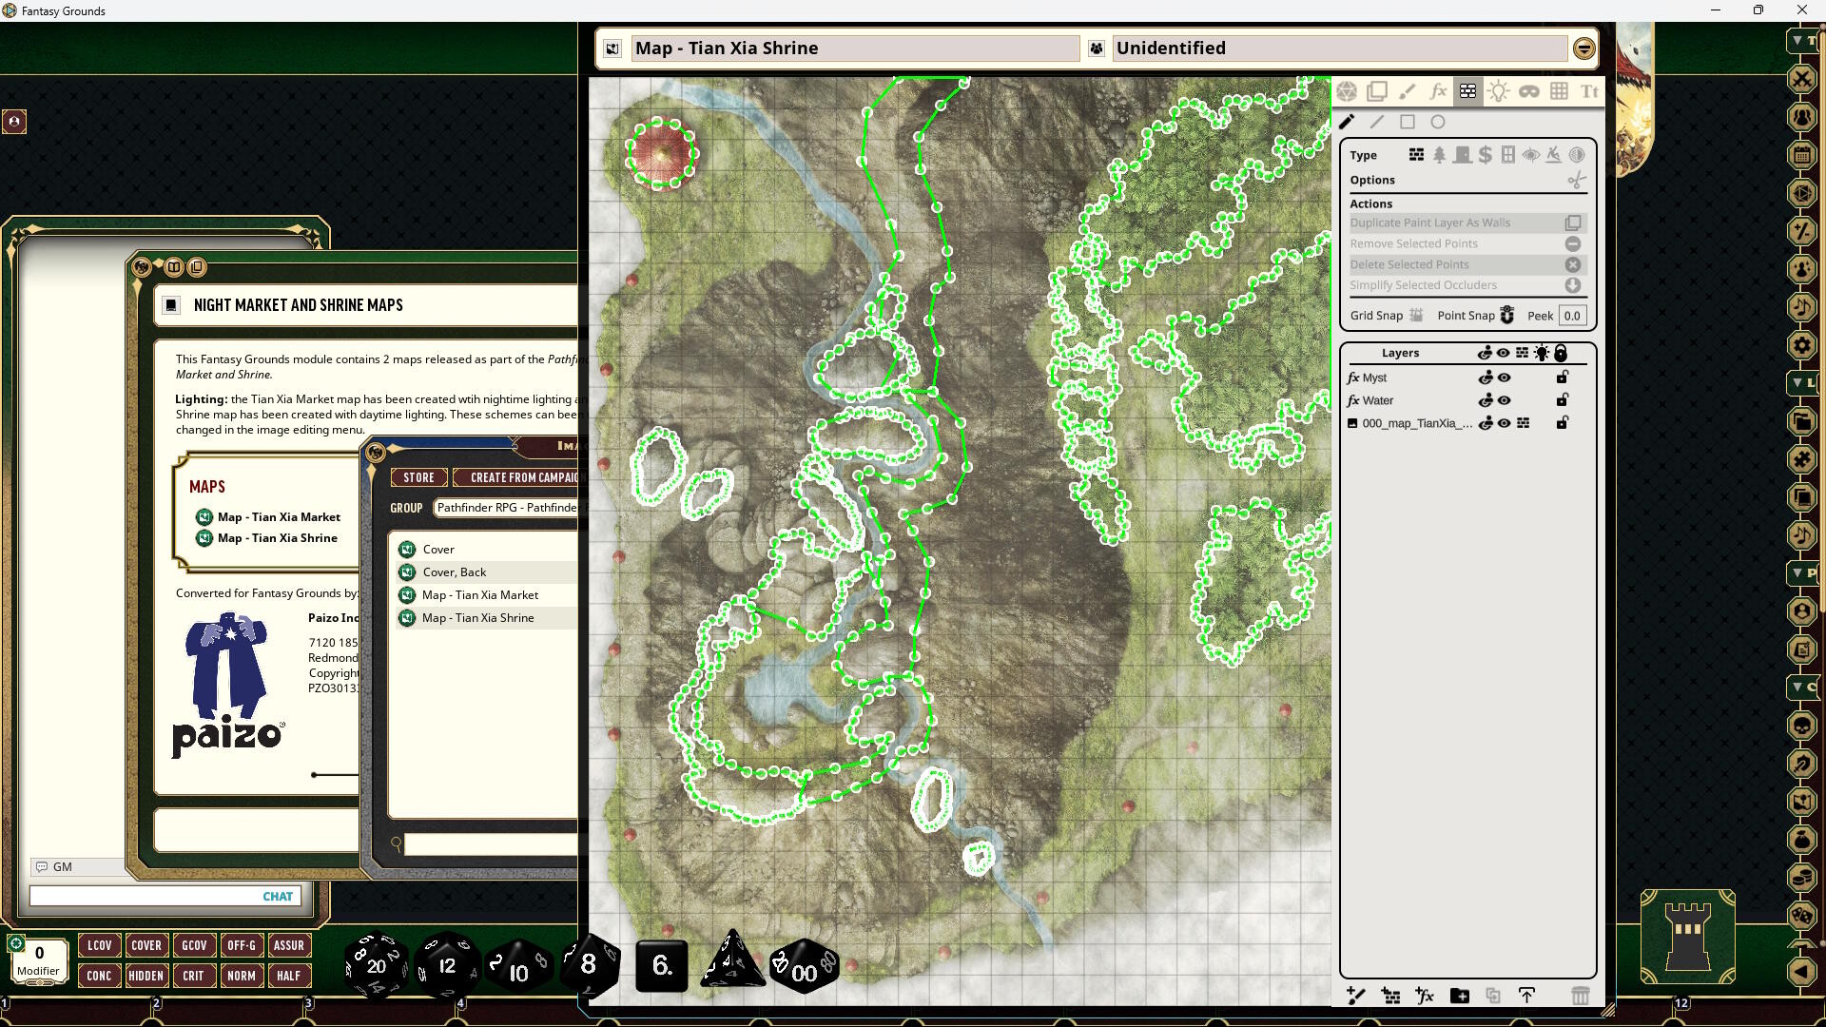
Task: Click the STORE button
Action: 418,477
